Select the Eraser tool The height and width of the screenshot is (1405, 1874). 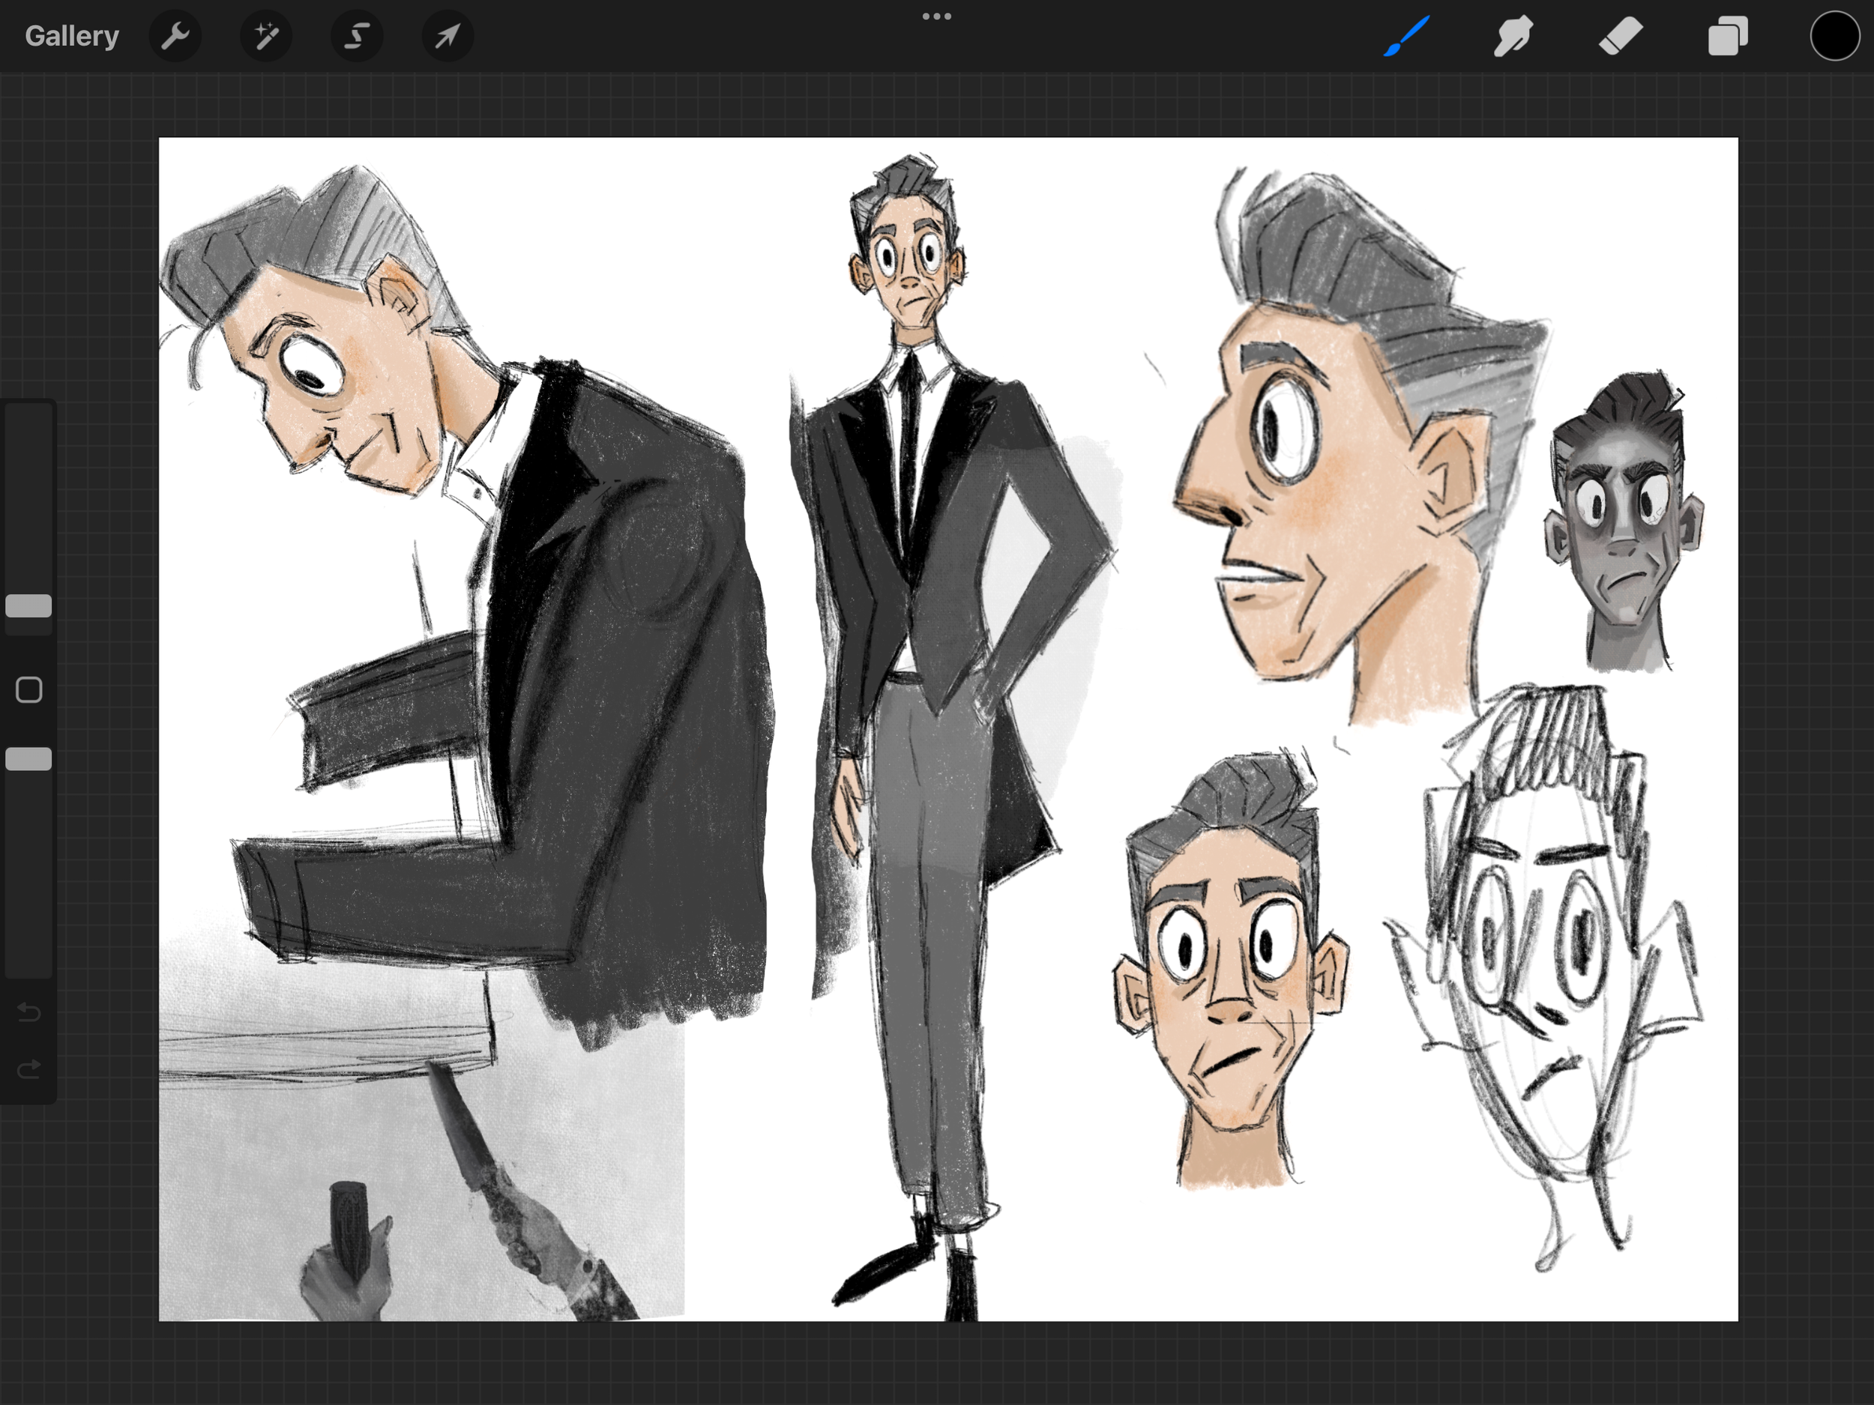coord(1621,35)
